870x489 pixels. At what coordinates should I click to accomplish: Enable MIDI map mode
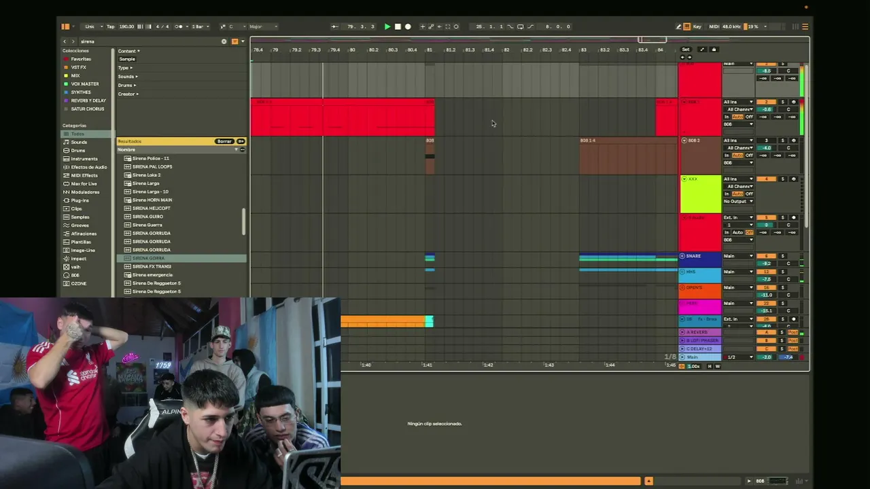714,26
